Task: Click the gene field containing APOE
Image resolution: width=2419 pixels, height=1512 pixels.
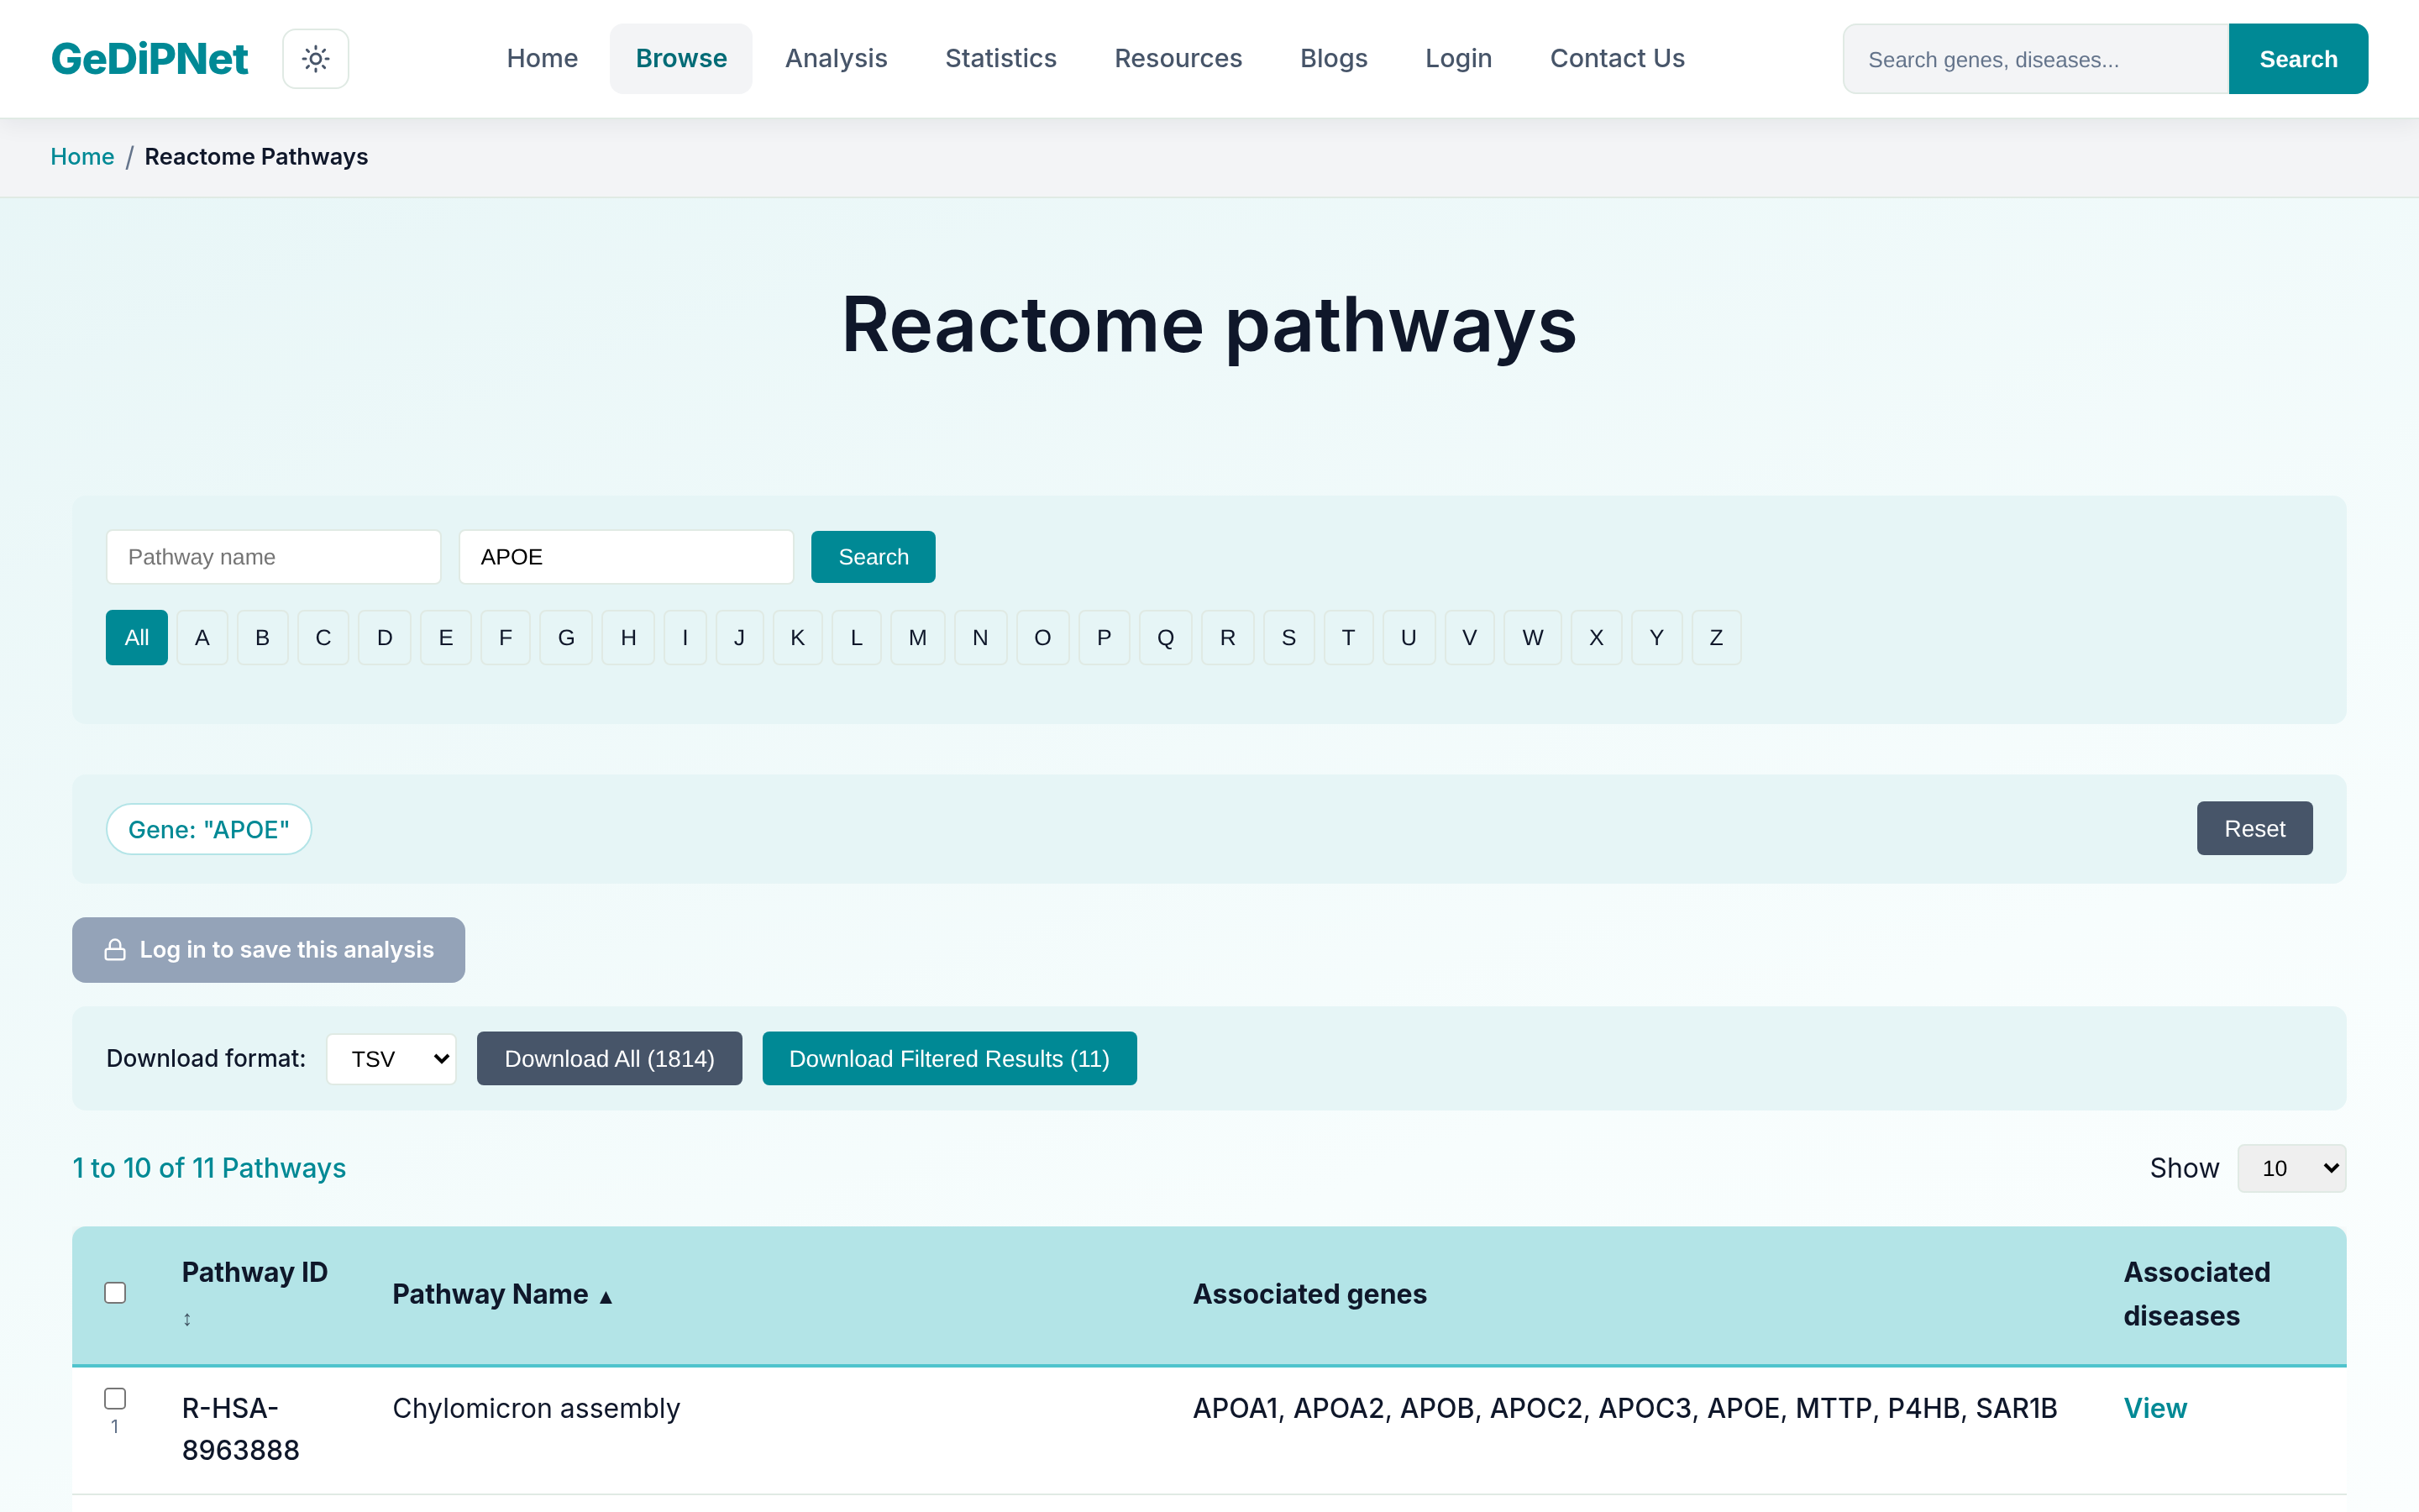Action: pyautogui.click(x=627, y=557)
